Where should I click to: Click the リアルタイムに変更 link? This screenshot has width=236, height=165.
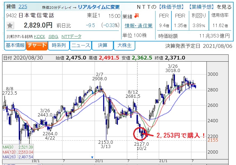99,7
